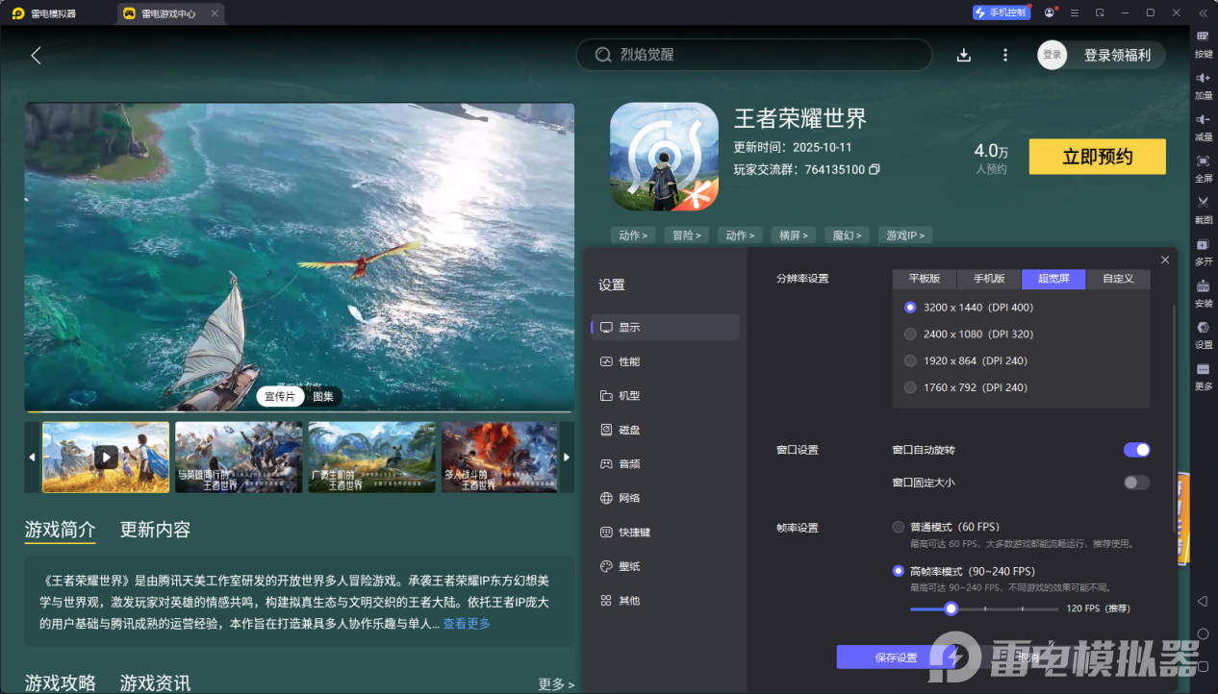
Task: Enter fullscreen via the 全屏 icon
Action: (x=1203, y=169)
